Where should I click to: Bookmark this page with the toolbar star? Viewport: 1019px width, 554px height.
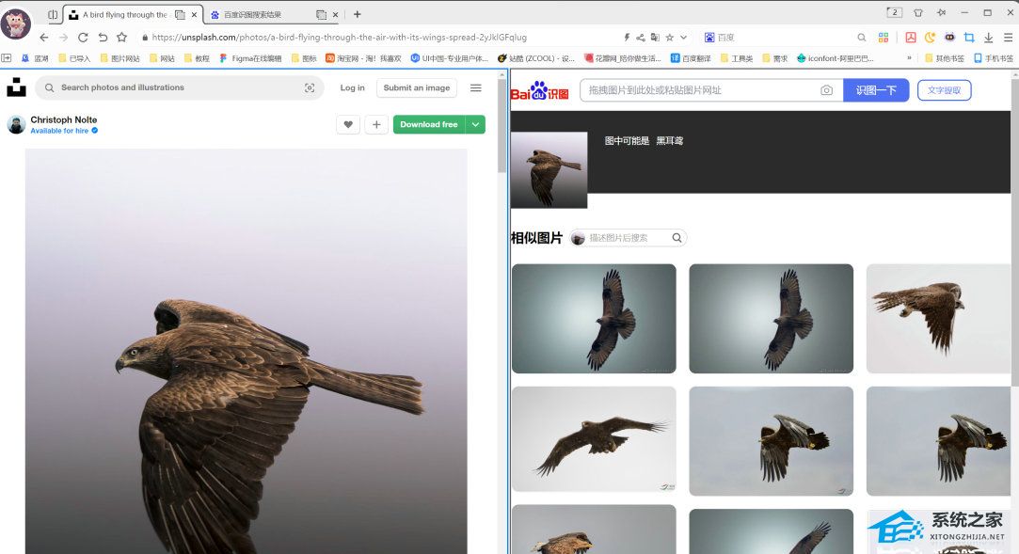point(121,38)
